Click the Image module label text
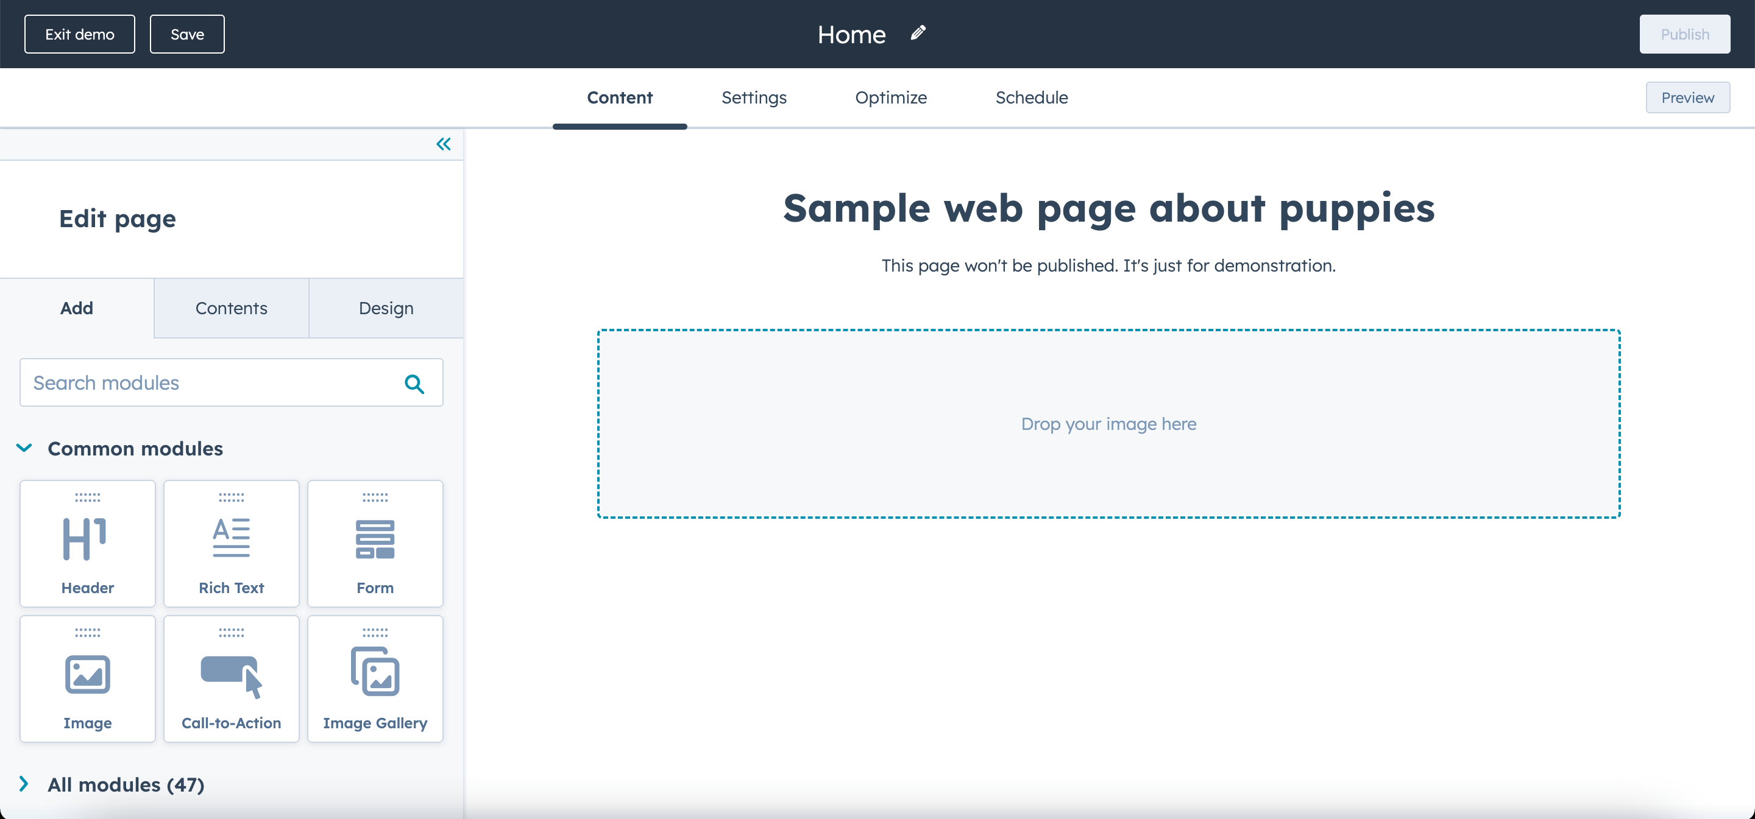1755x819 pixels. [x=87, y=723]
